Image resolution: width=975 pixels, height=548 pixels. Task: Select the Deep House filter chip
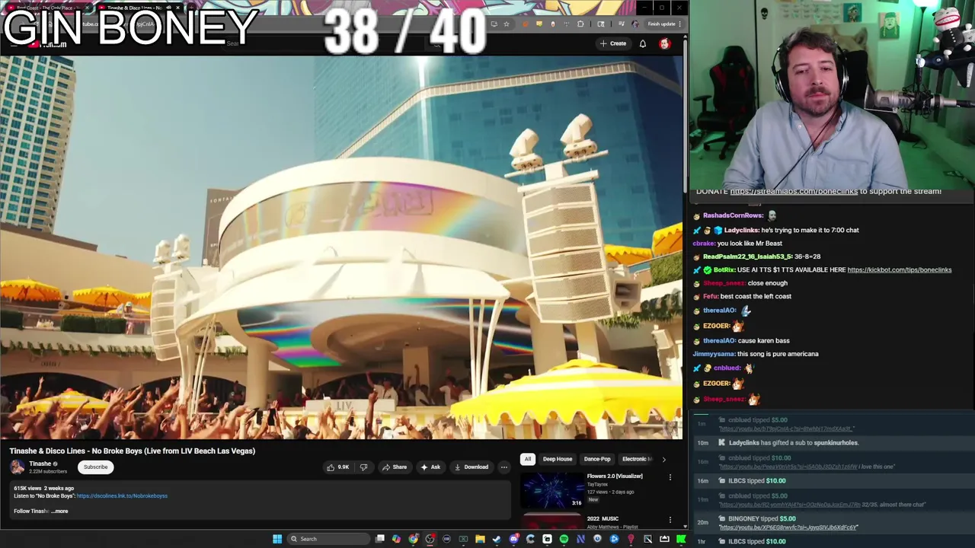(x=557, y=459)
